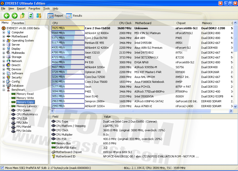Click the CPU Type icon in details

click(53, 121)
